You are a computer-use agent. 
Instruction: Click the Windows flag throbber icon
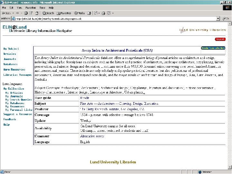(x=227, y=8)
